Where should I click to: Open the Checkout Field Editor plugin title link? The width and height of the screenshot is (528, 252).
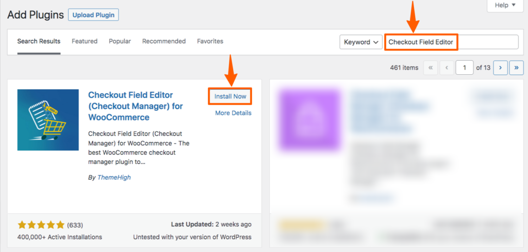(136, 106)
